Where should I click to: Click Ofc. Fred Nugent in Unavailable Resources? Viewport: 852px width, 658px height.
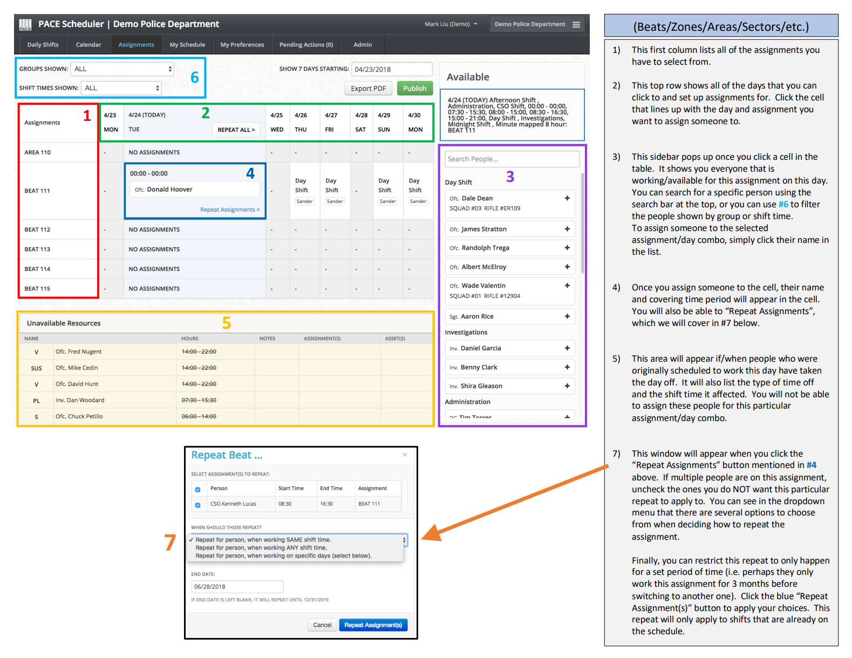coord(79,352)
